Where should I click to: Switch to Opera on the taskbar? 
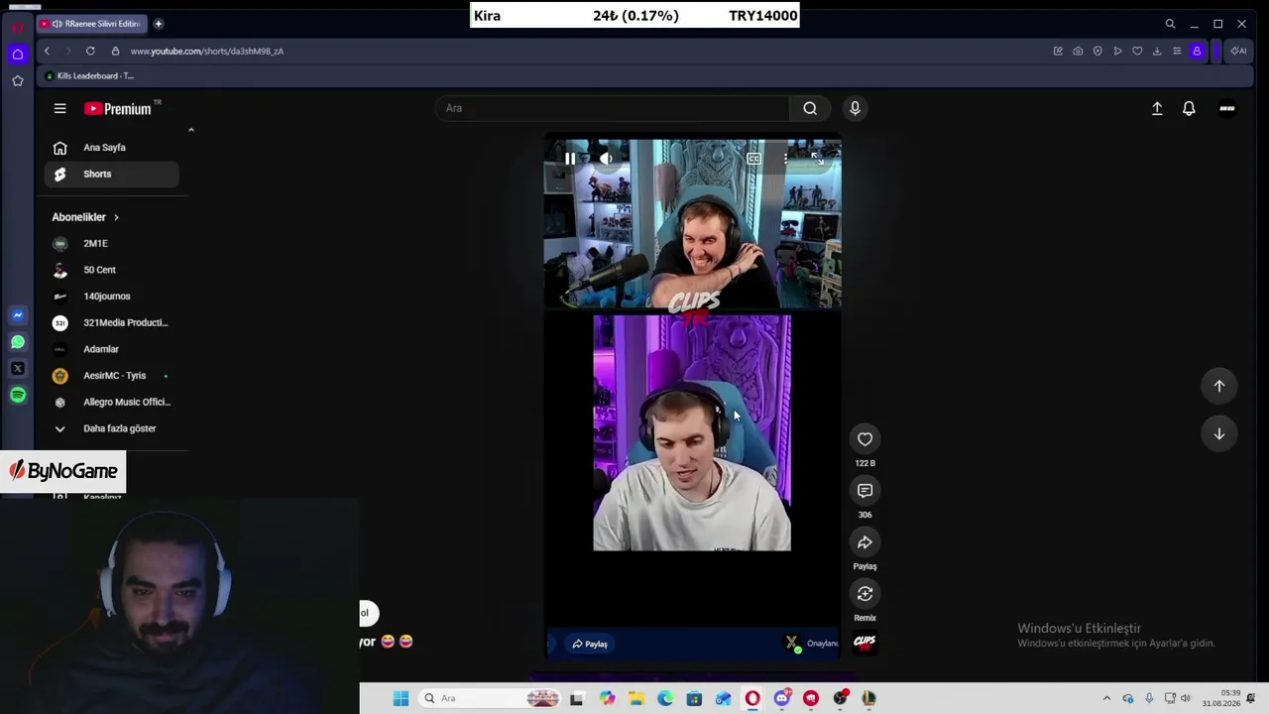tap(752, 698)
